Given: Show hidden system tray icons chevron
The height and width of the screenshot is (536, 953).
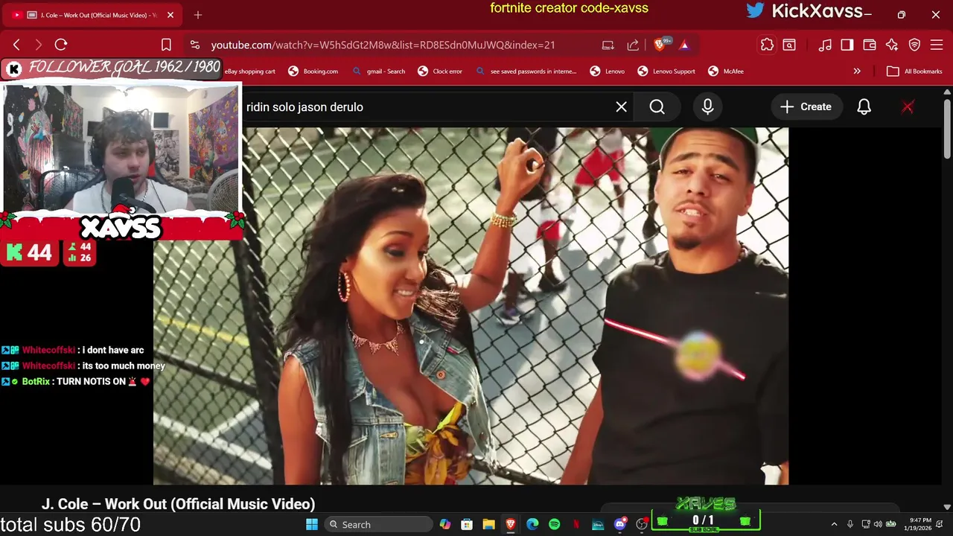Looking at the screenshot, I should [834, 525].
